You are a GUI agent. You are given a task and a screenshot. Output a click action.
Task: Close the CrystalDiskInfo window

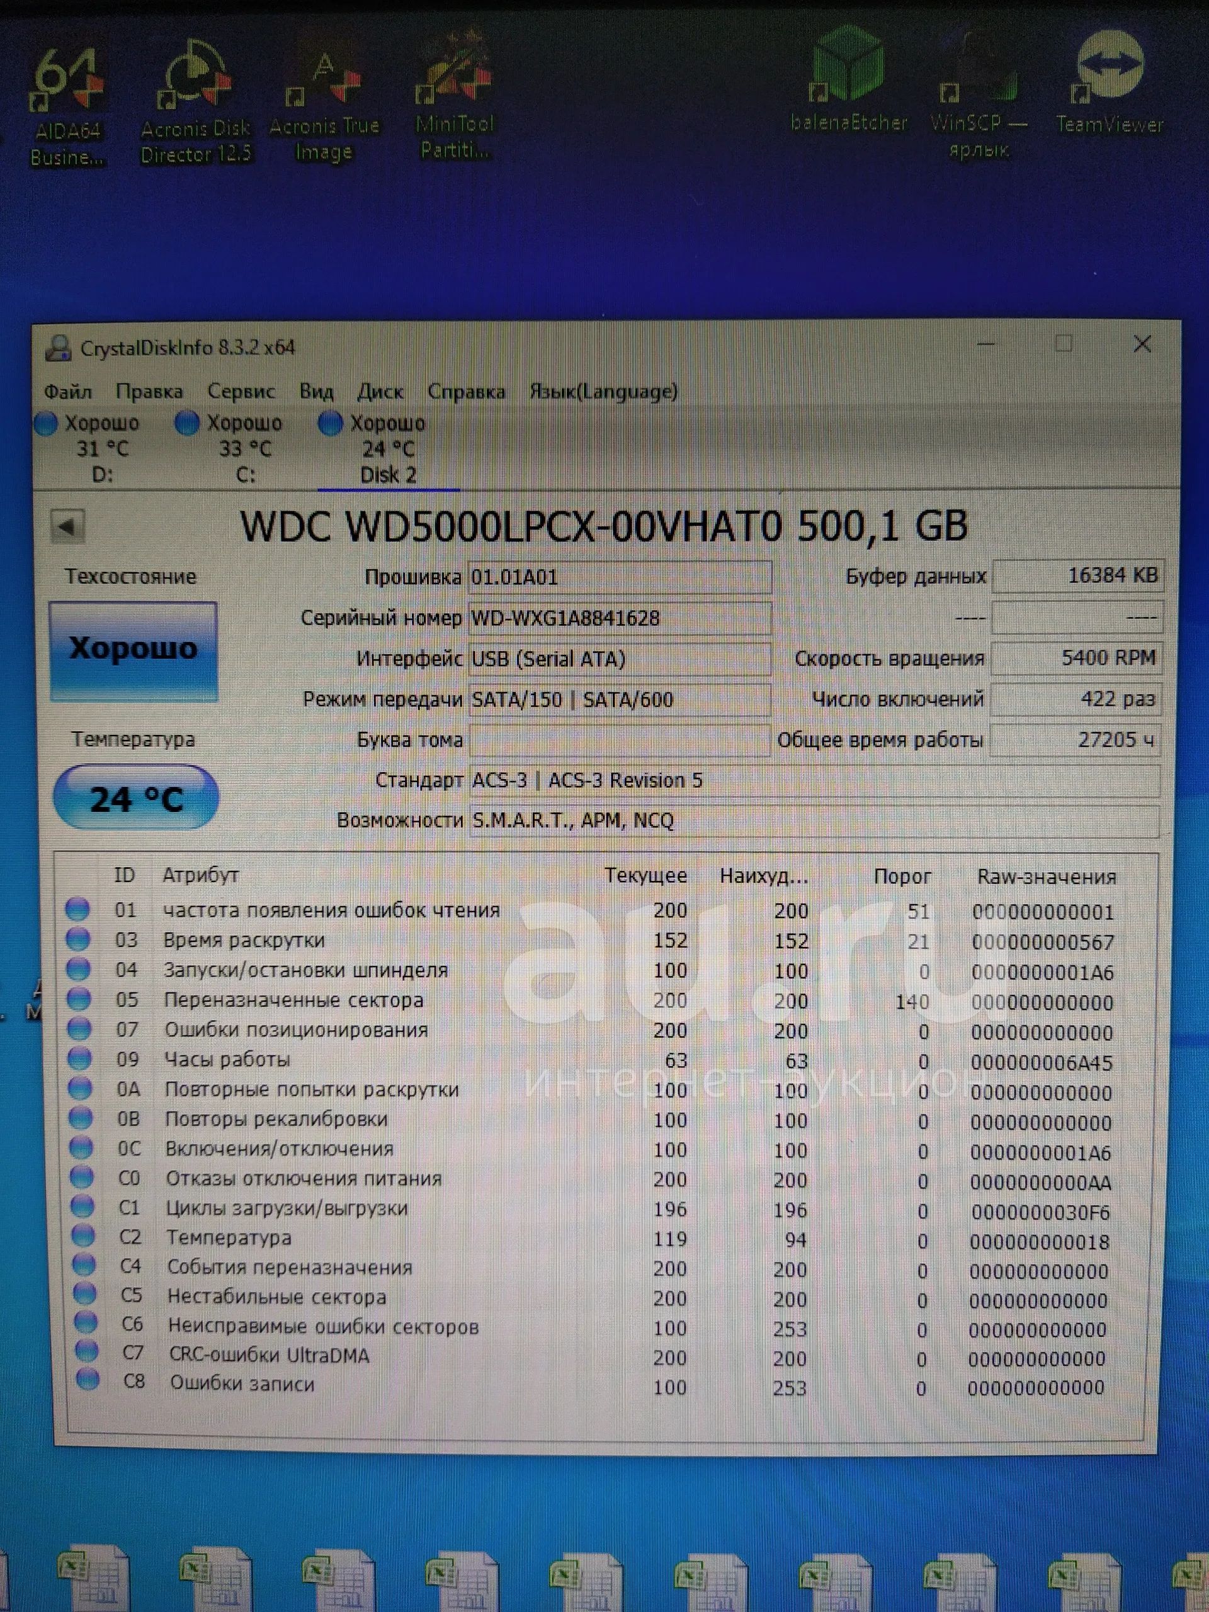[x=1142, y=344]
